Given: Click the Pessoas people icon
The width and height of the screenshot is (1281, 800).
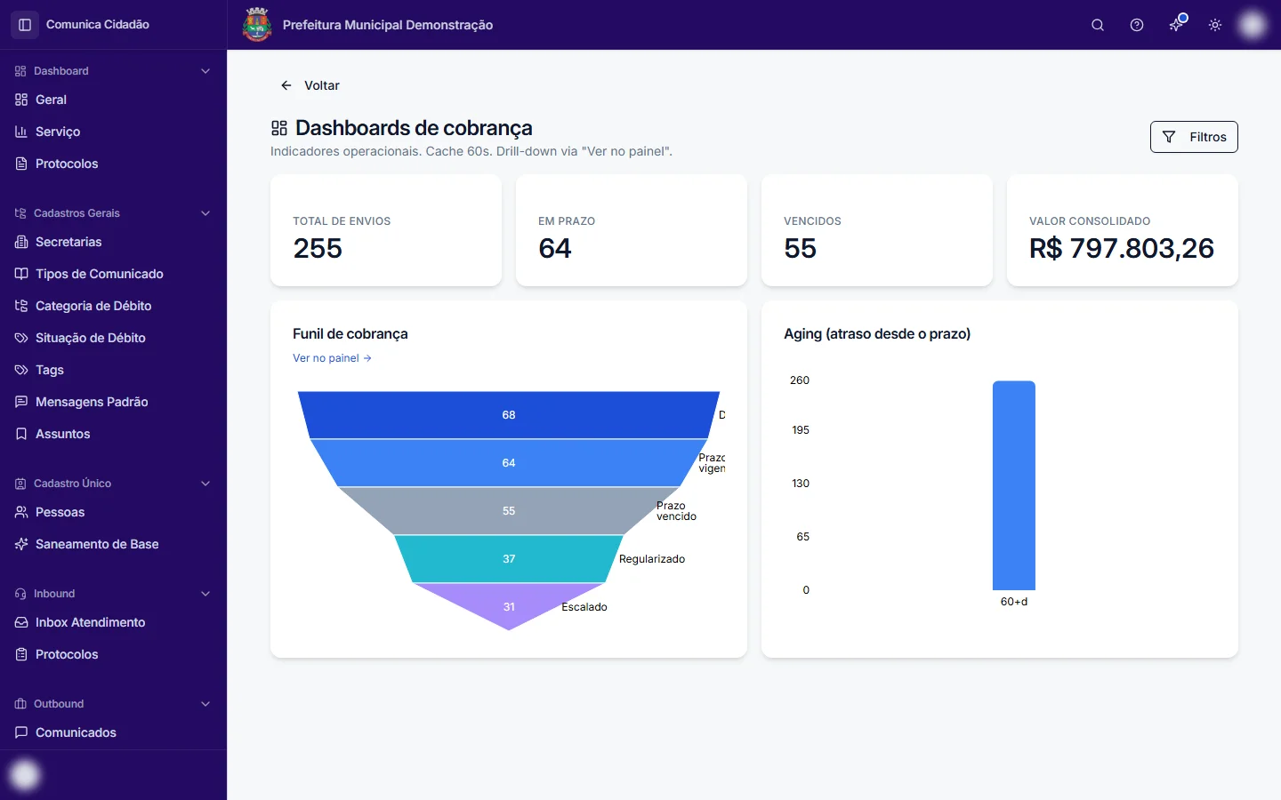Looking at the screenshot, I should (21, 512).
